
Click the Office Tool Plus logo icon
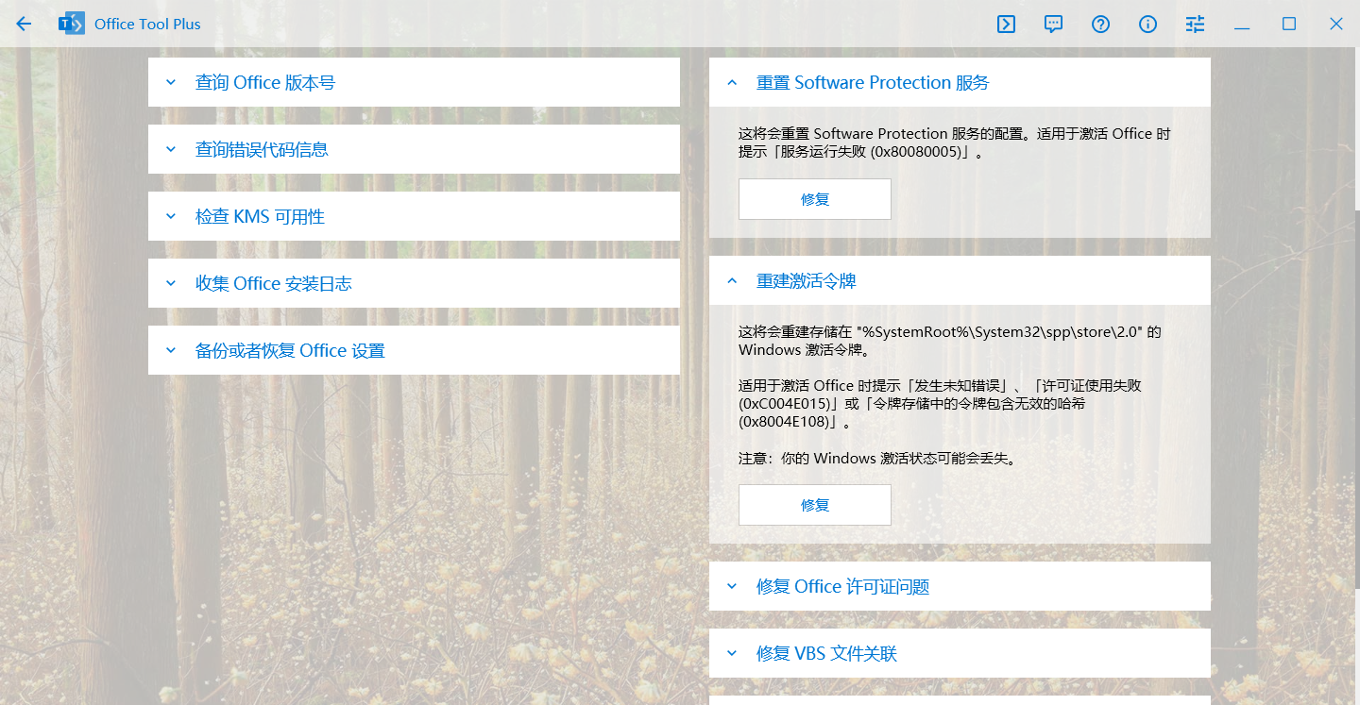(71, 25)
